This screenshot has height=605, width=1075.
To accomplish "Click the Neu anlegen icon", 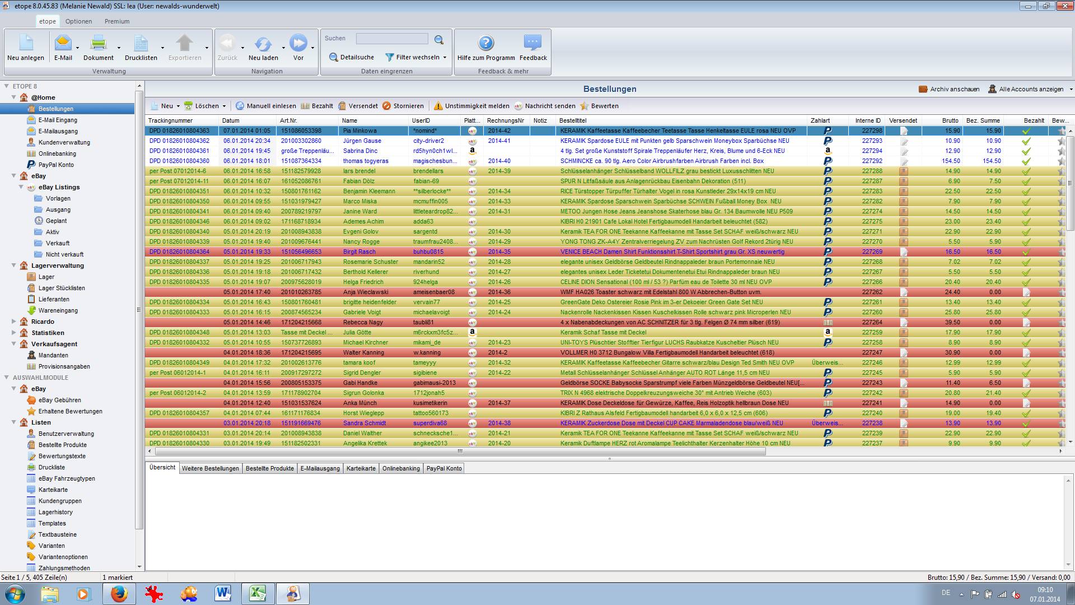I will (x=26, y=44).
